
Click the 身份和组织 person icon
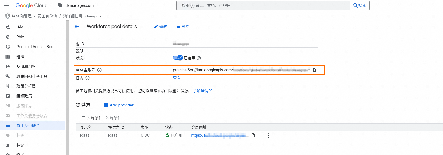(8, 66)
